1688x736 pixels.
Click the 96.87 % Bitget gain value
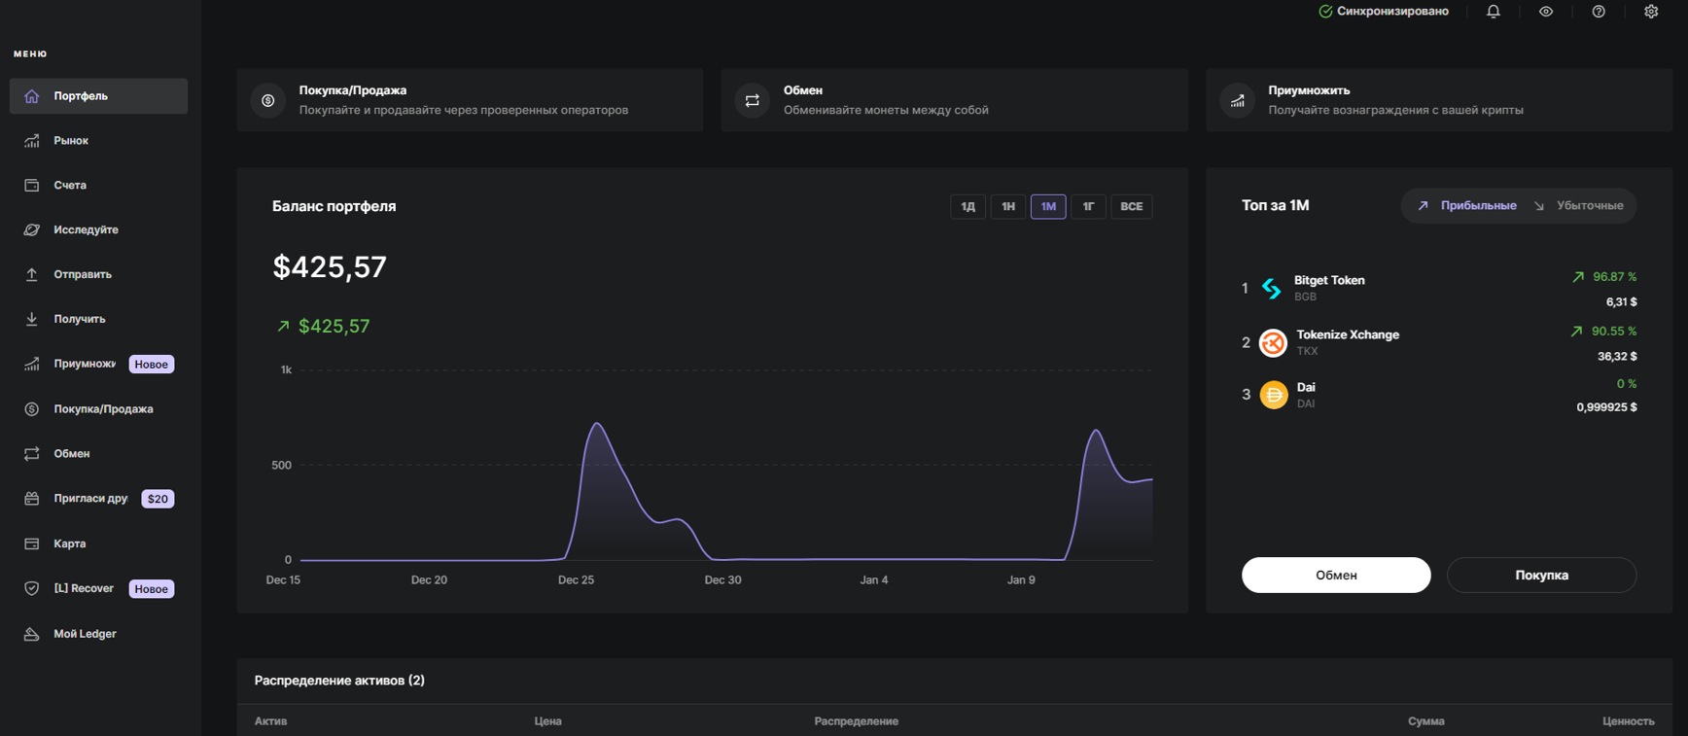1614,277
